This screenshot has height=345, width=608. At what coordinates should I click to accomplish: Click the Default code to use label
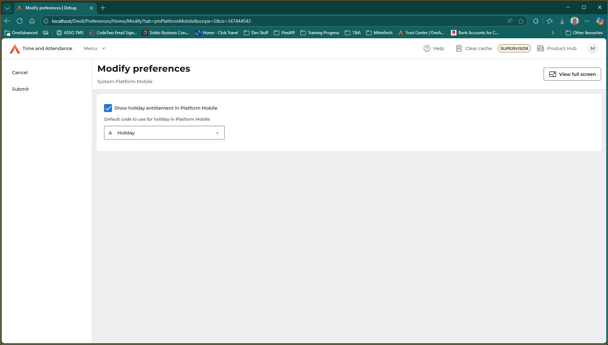tap(157, 119)
